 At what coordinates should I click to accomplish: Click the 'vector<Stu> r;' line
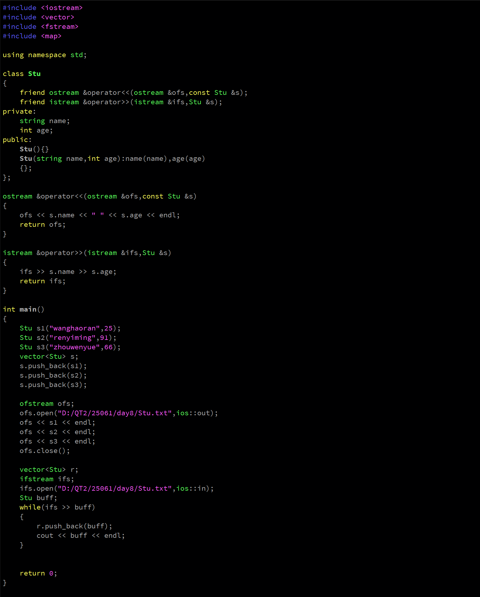pyautogui.click(x=49, y=470)
